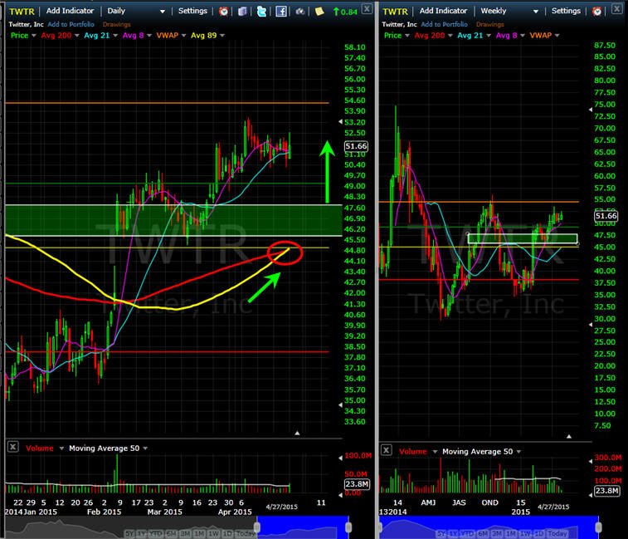Grab left handle of Daily range slider
The width and height of the screenshot is (628, 539).
pyautogui.click(x=256, y=527)
